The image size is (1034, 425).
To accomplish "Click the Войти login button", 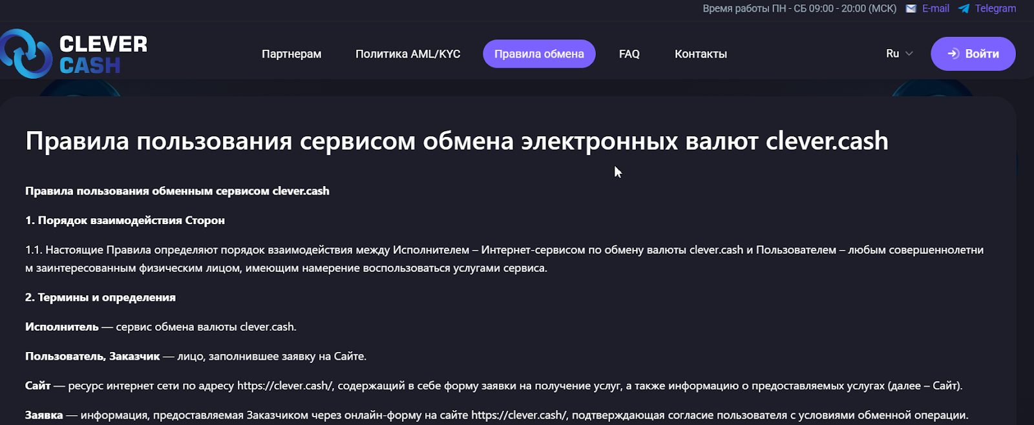I will click(x=973, y=54).
